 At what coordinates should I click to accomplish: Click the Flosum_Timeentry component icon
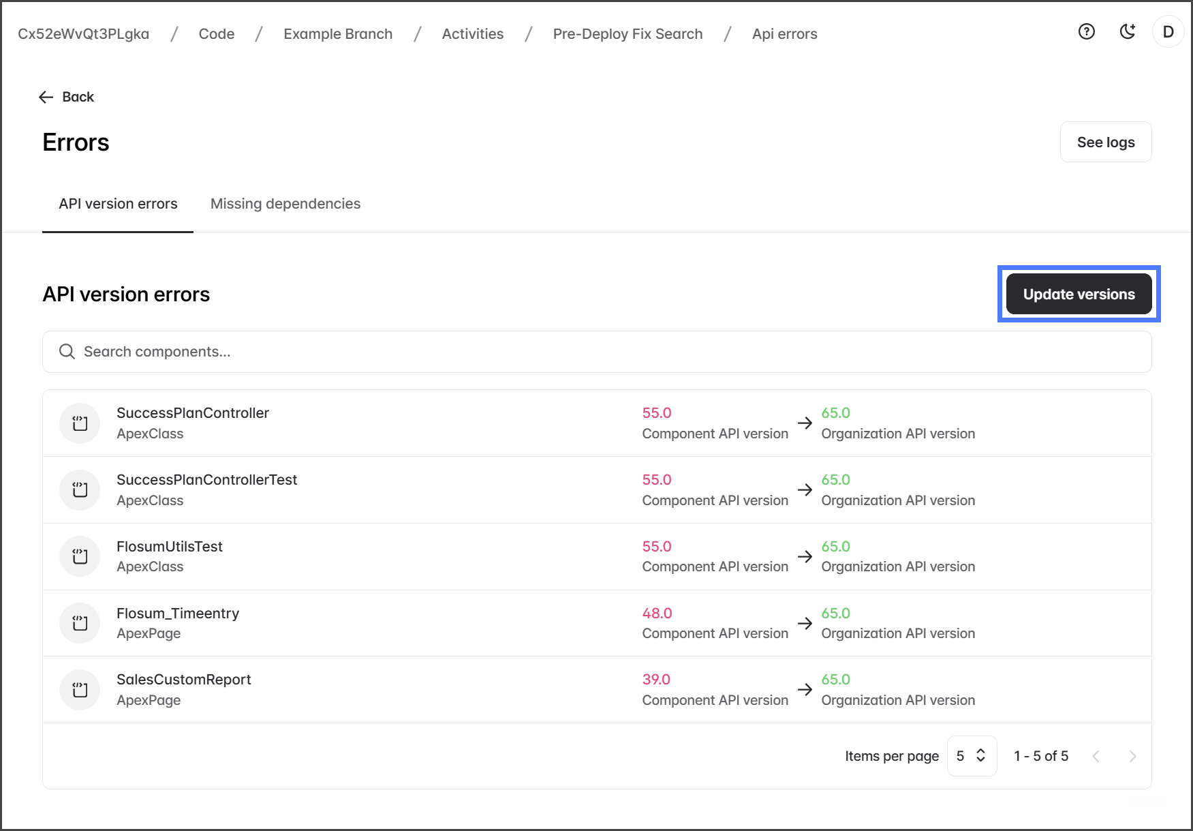click(x=80, y=623)
